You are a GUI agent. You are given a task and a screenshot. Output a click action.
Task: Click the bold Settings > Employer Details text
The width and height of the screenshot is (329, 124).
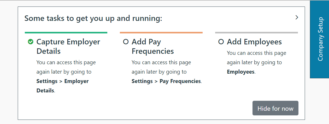(62, 86)
